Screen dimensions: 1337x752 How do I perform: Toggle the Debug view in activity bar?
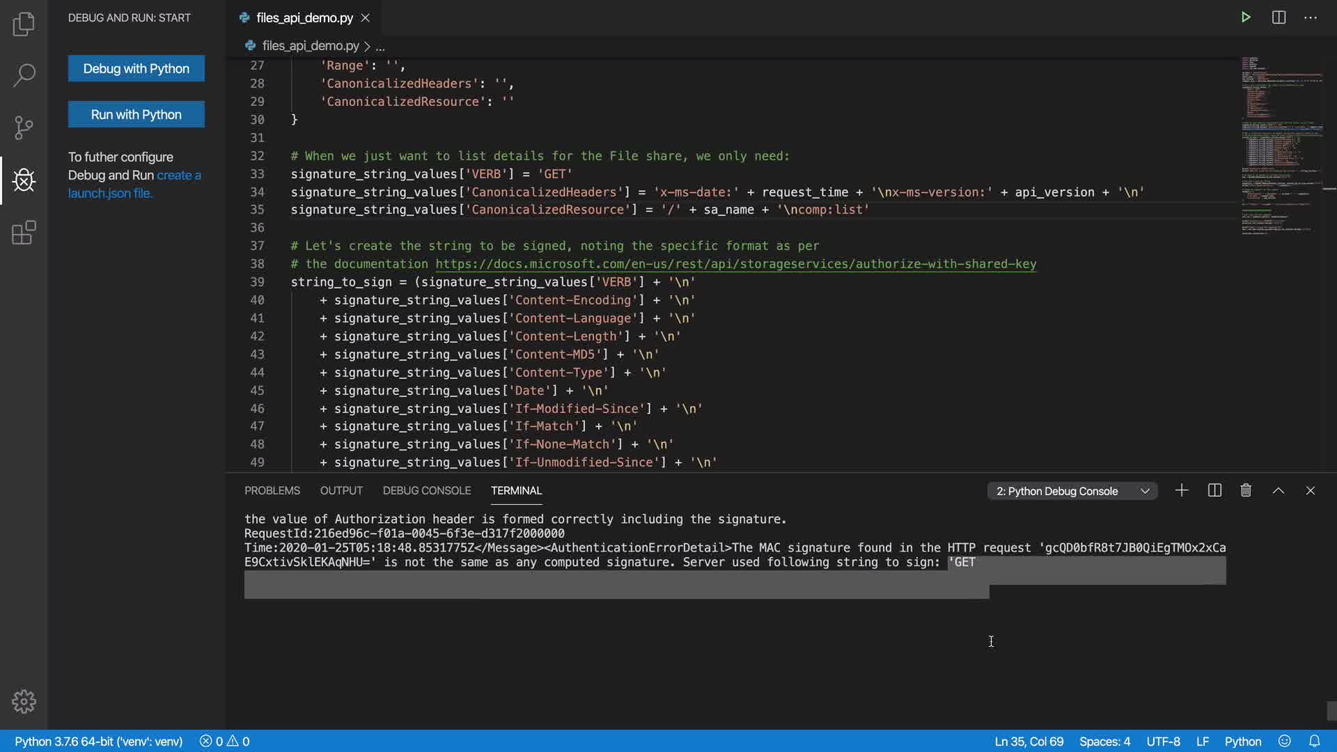click(24, 180)
